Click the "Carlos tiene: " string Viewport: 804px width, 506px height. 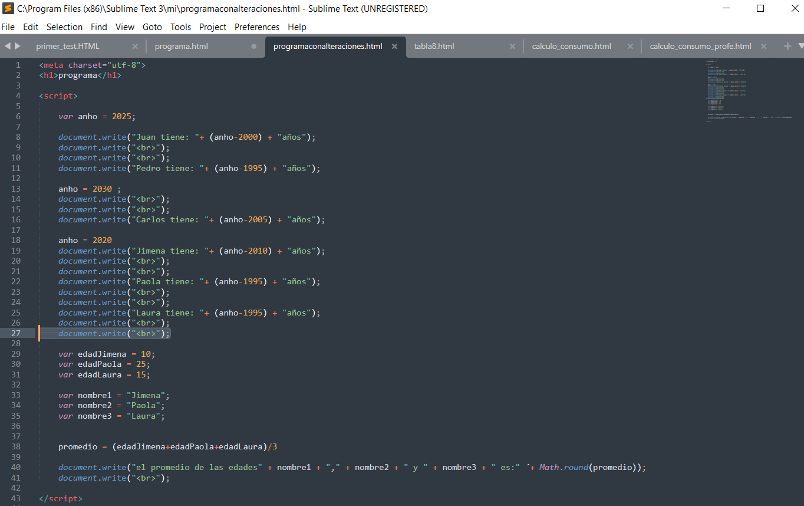pos(170,219)
